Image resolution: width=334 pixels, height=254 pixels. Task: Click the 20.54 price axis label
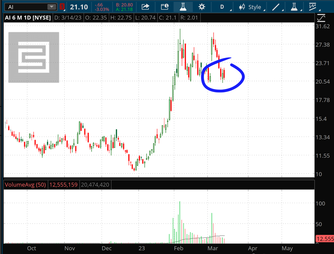pos(323,82)
